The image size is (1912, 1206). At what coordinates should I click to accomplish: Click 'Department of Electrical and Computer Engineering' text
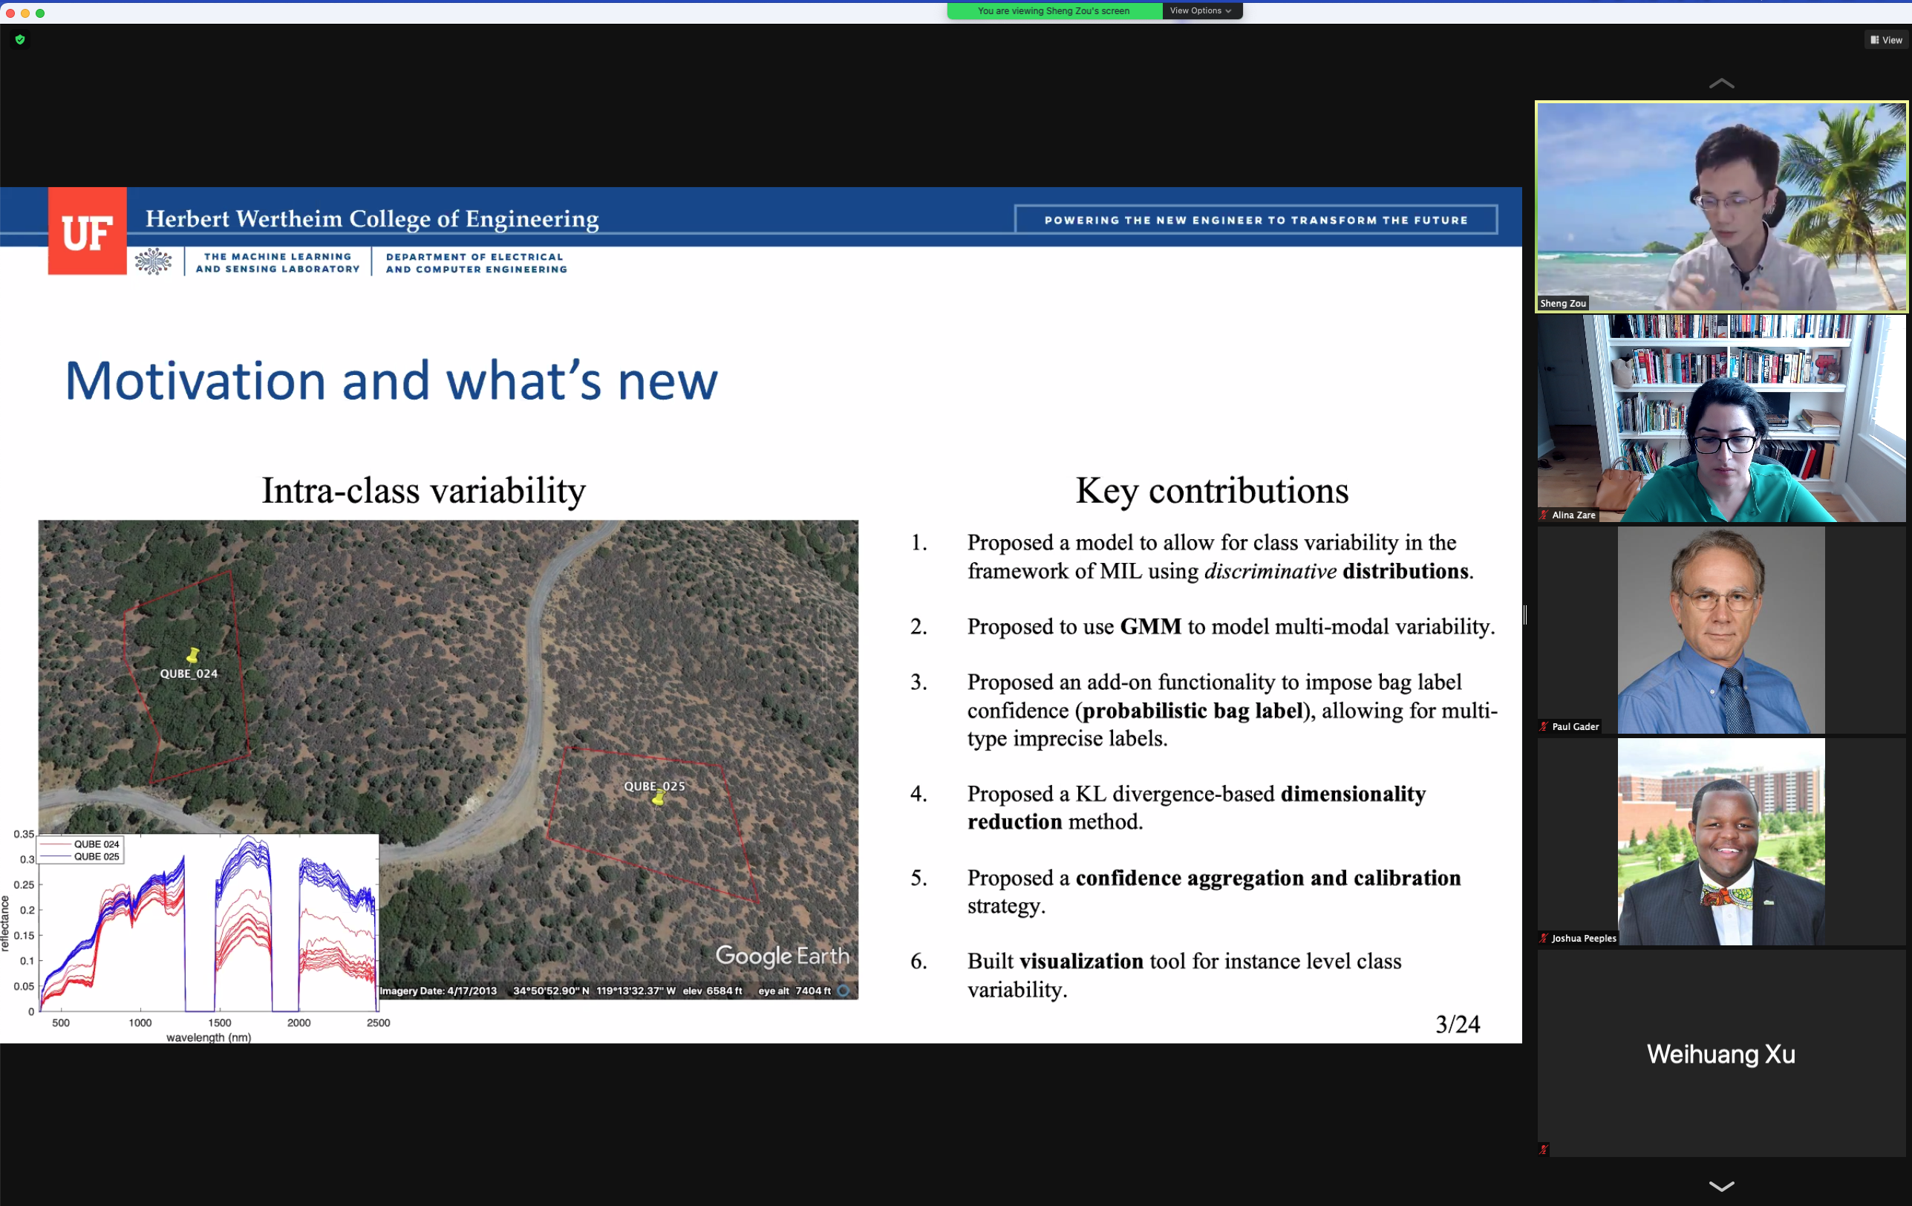tap(477, 263)
